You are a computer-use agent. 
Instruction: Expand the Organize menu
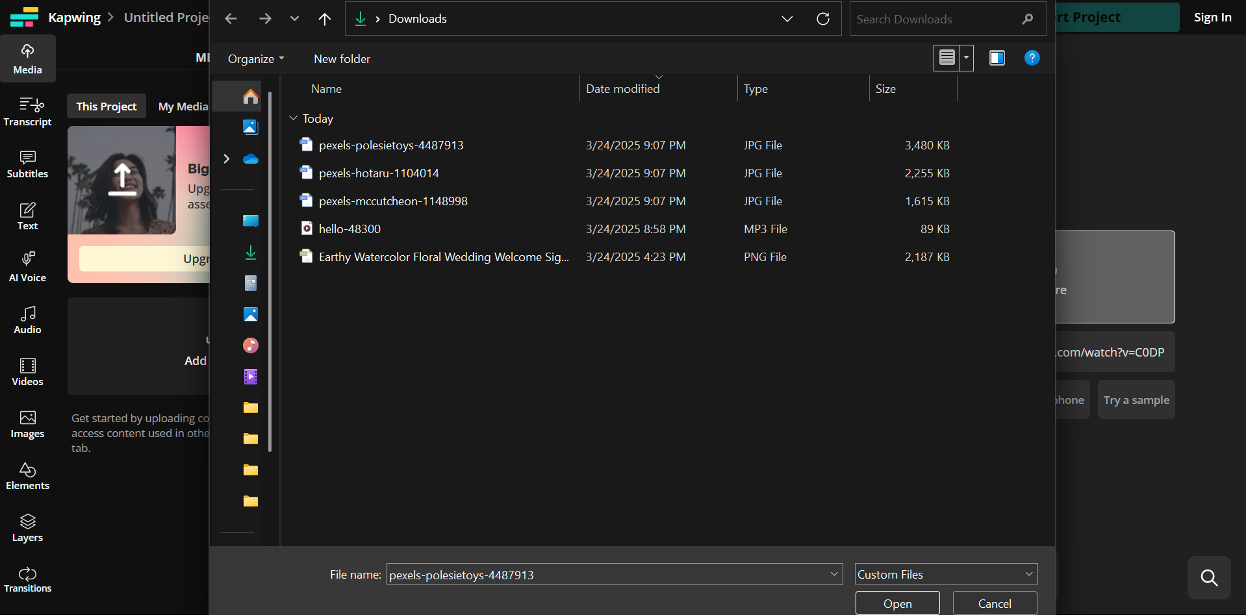click(x=256, y=59)
